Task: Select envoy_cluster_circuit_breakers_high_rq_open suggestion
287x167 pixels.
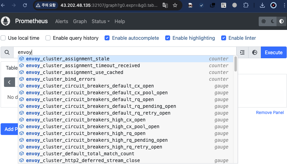Action: [x=126, y=133]
